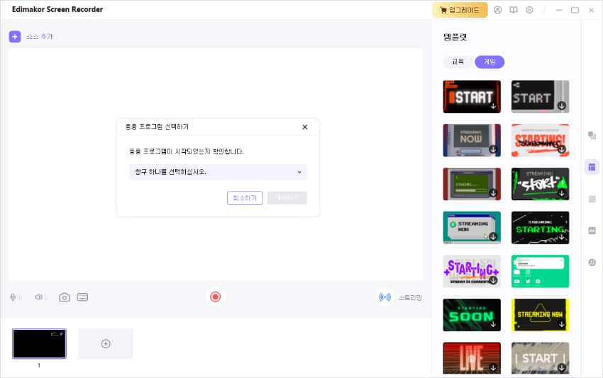This screenshot has height=378, width=603.
Task: Switch to the 교육 template tab
Action: coord(458,62)
